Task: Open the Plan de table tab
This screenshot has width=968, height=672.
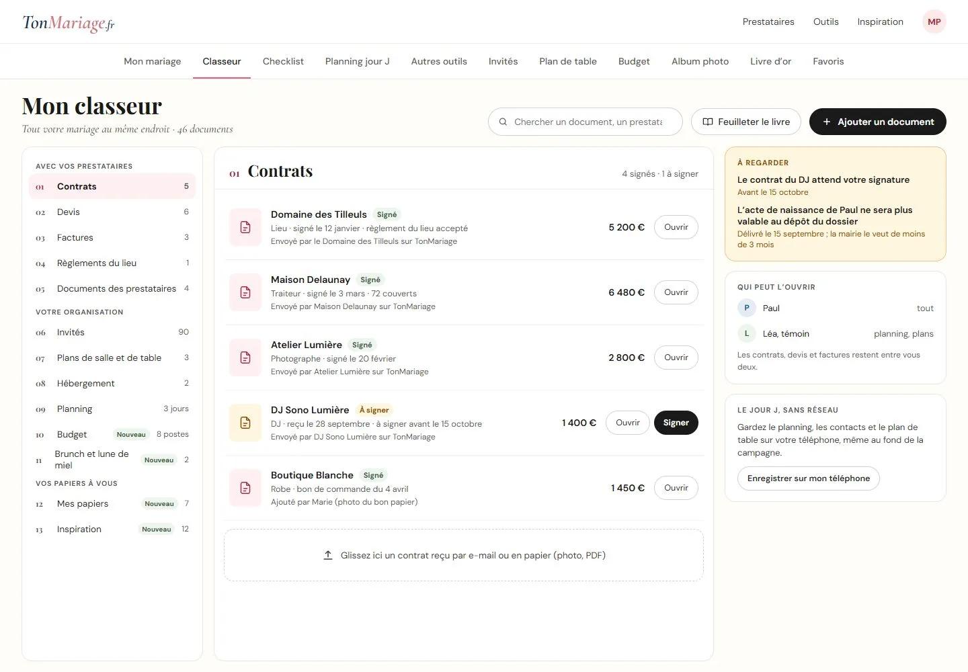Action: [x=568, y=61]
